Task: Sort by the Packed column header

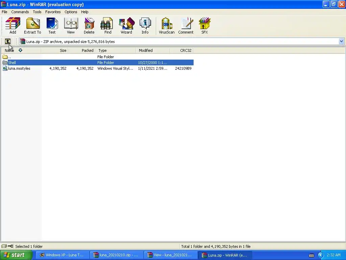Action: pyautogui.click(x=82, y=50)
